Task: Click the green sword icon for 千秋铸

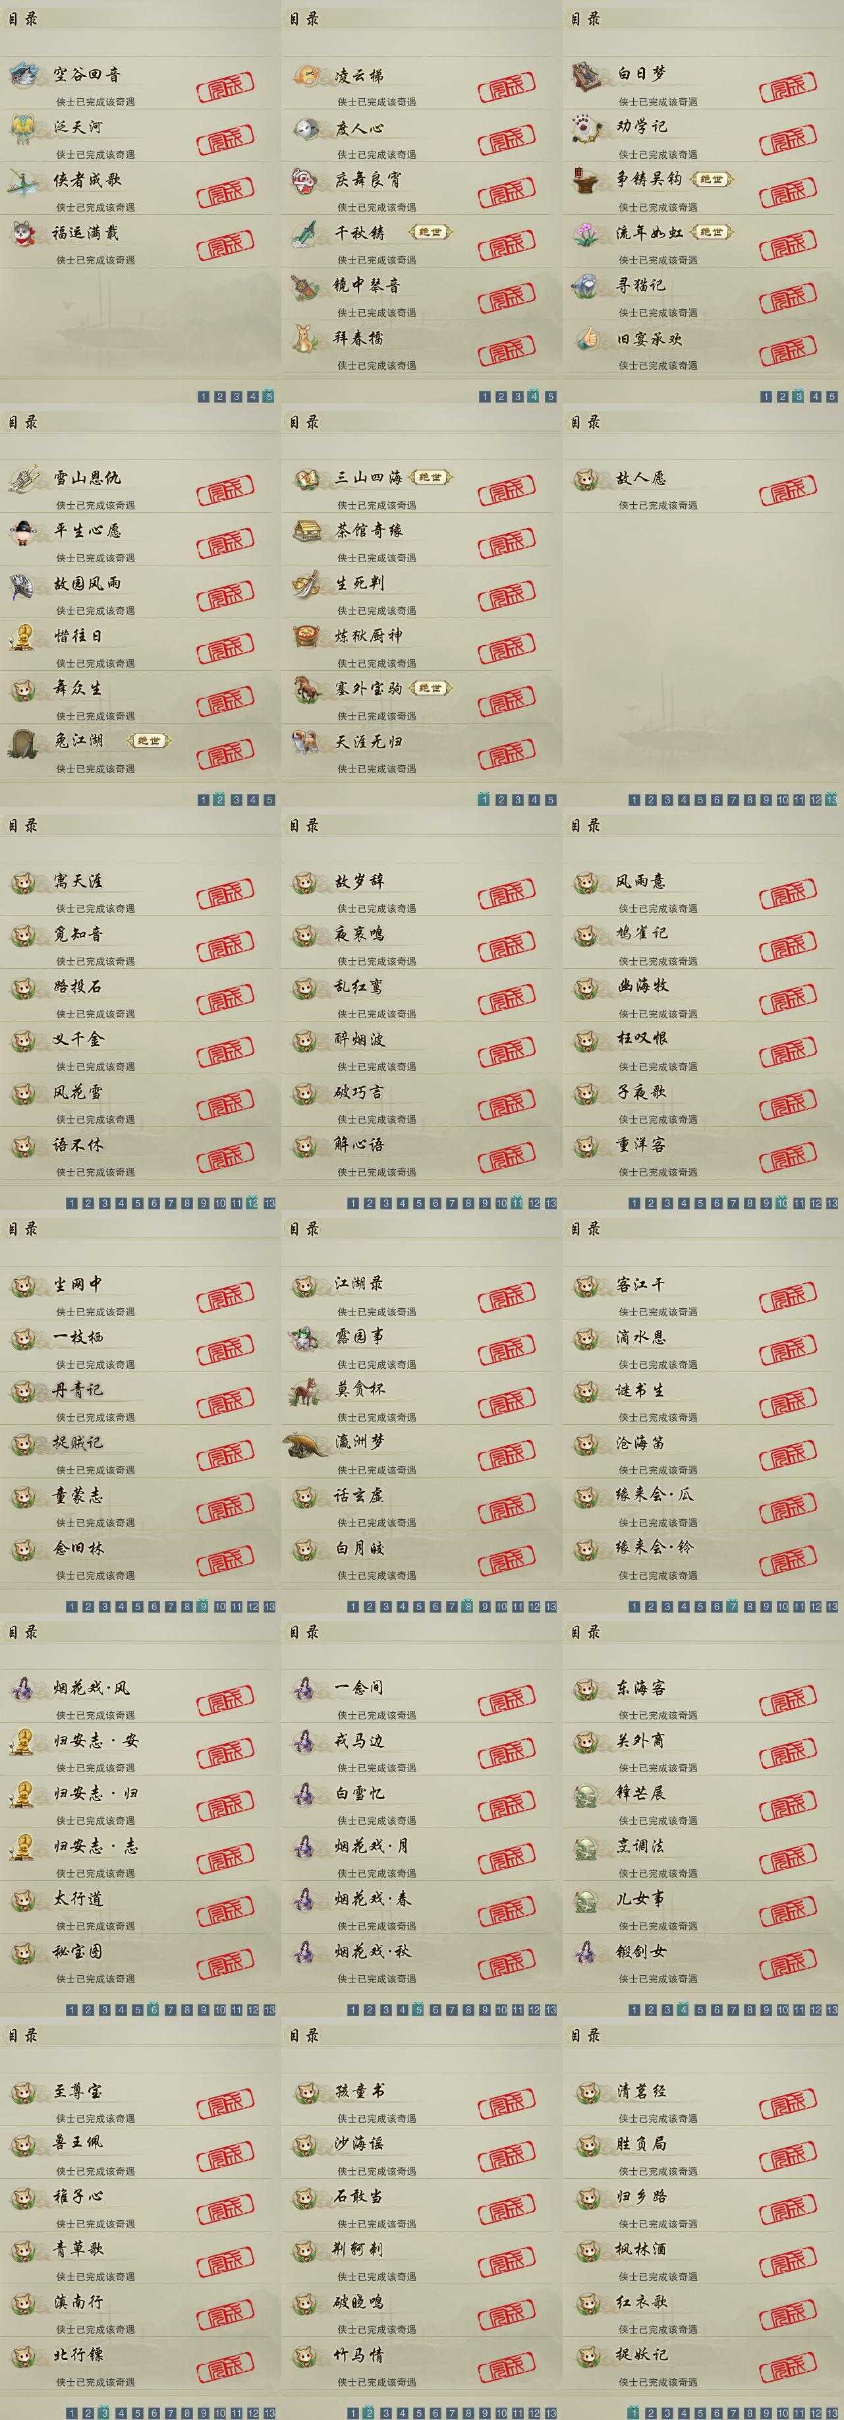Action: [305, 233]
